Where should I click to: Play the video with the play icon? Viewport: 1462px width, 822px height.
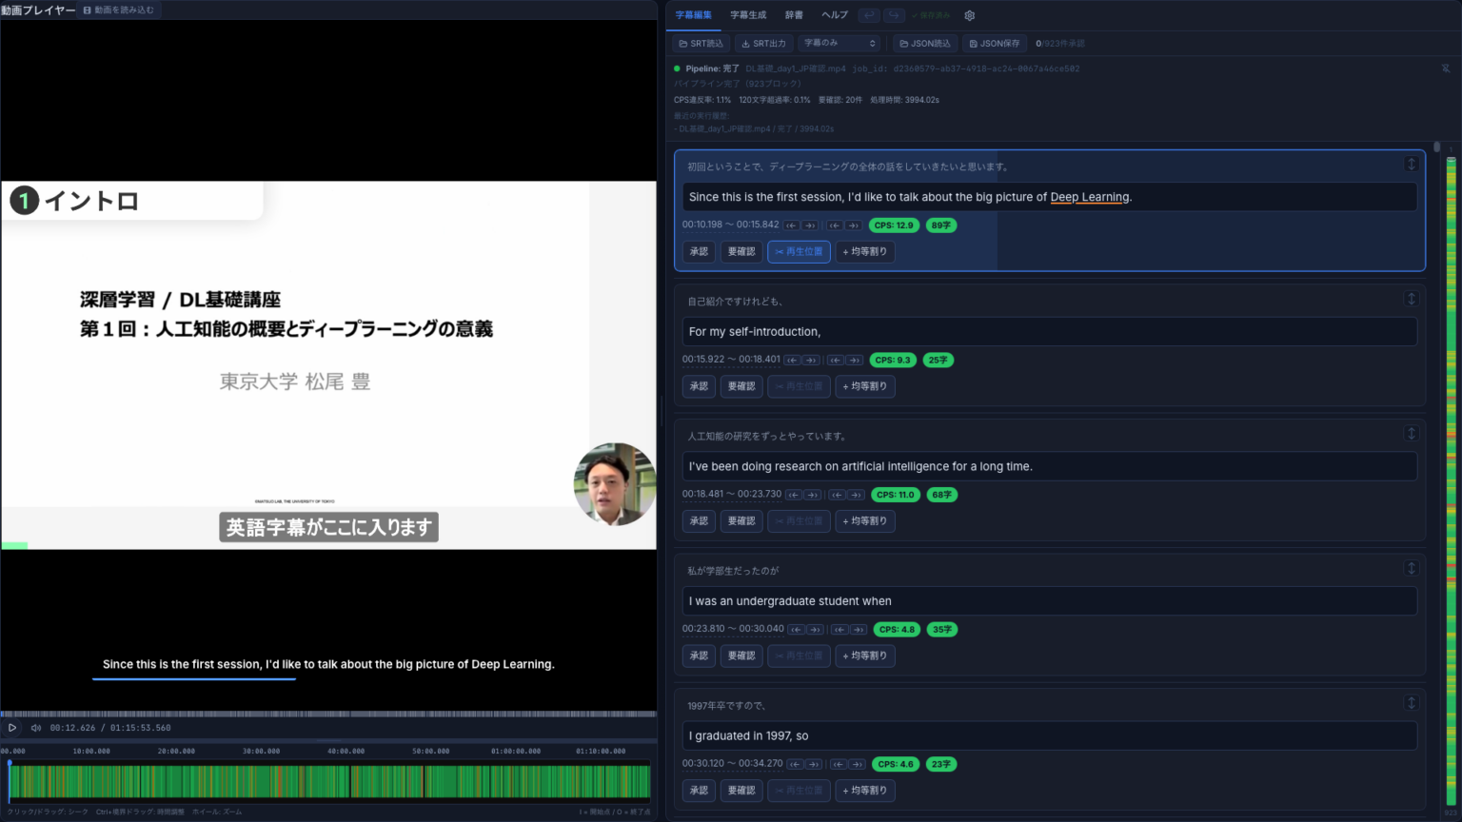click(x=12, y=728)
